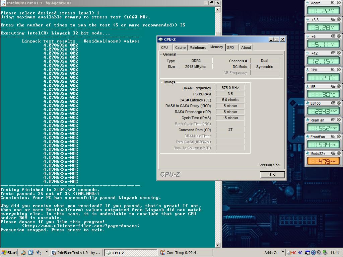Open settings icon on CPU temperature gadget

(334, 70)
